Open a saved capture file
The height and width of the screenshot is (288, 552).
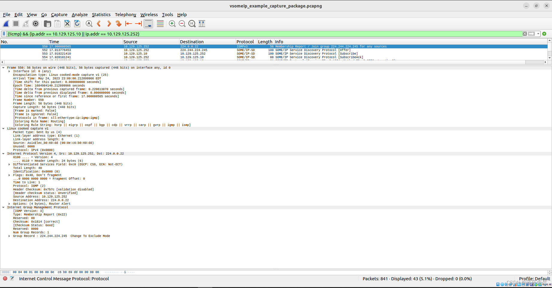(x=47, y=24)
